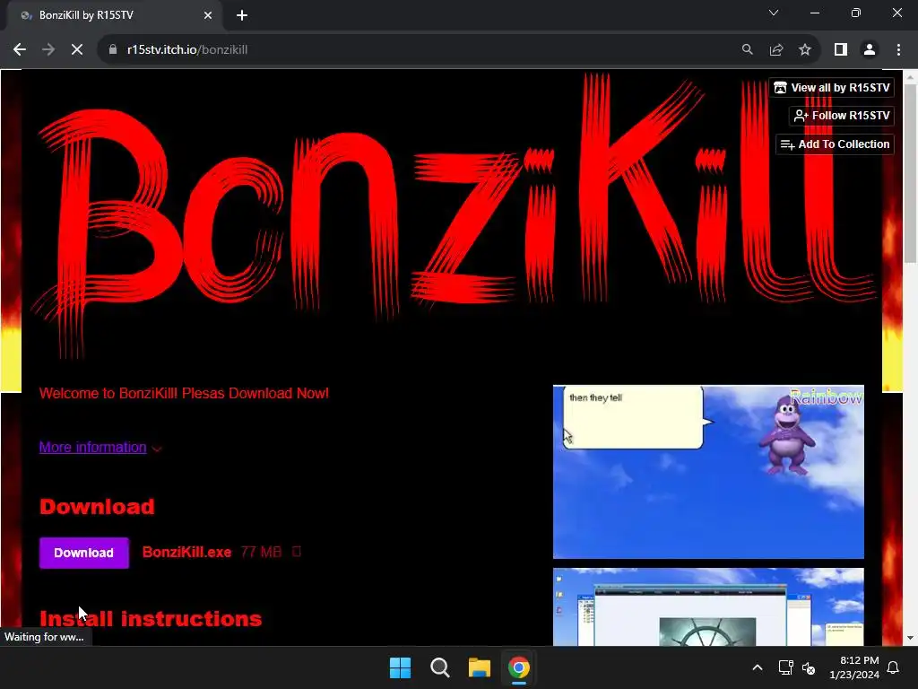The width and height of the screenshot is (918, 689).
Task: Click the scrollbar up arrow
Action: [x=911, y=77]
